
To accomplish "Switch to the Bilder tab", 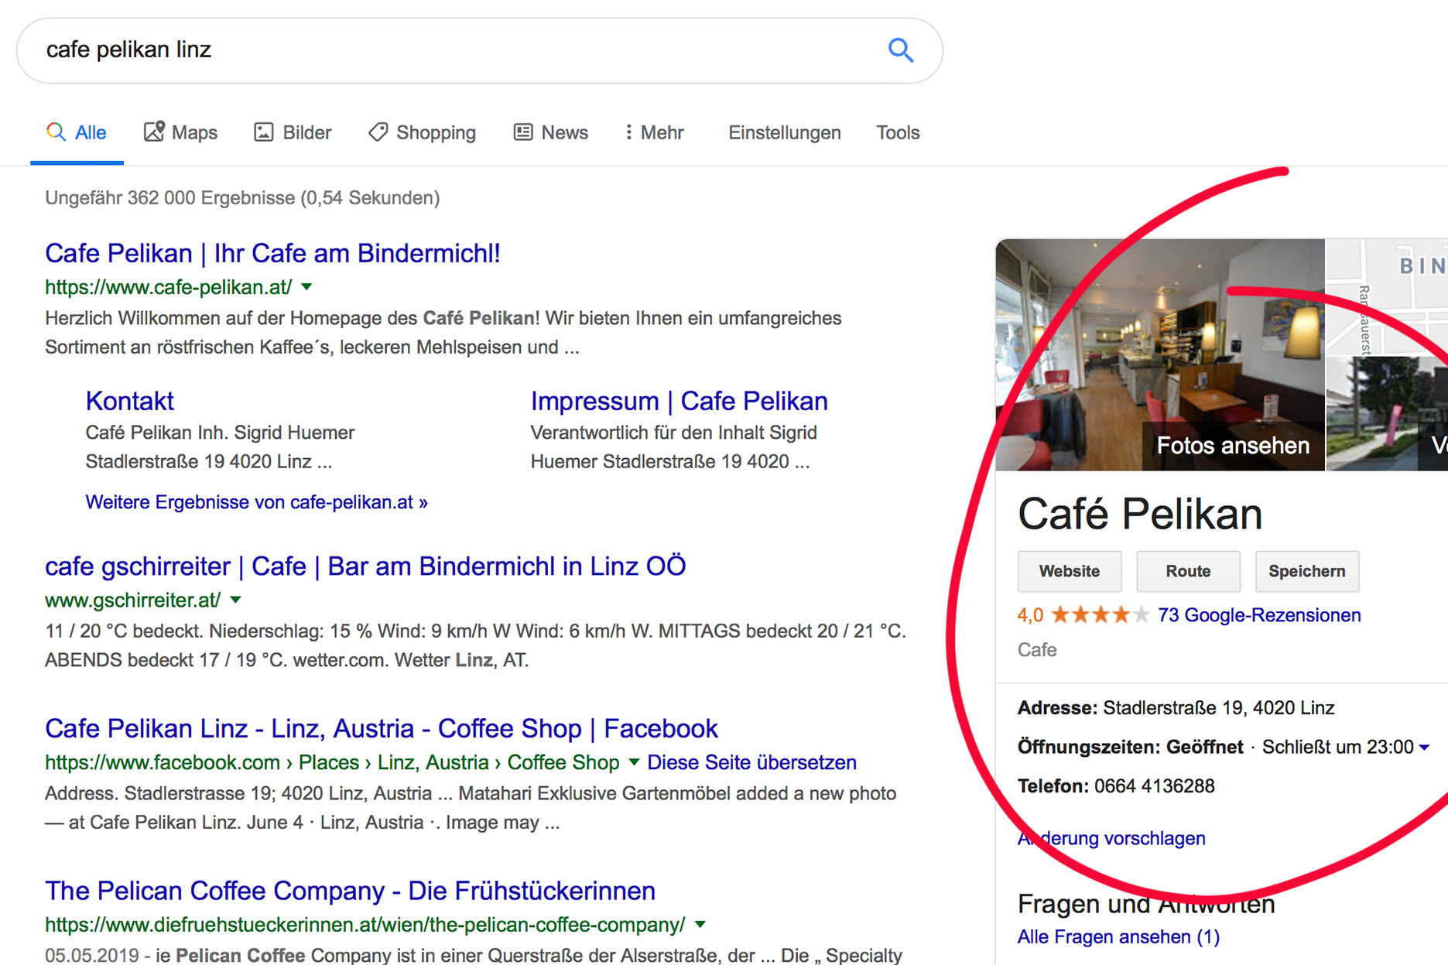I will 293,132.
